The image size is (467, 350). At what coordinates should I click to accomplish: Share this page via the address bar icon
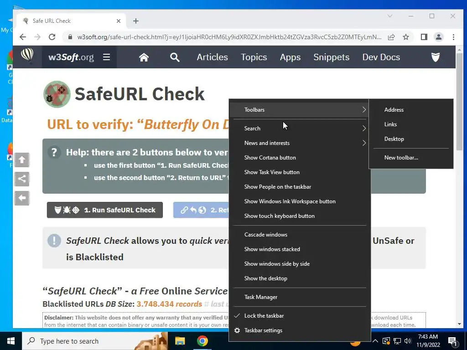[x=391, y=37]
